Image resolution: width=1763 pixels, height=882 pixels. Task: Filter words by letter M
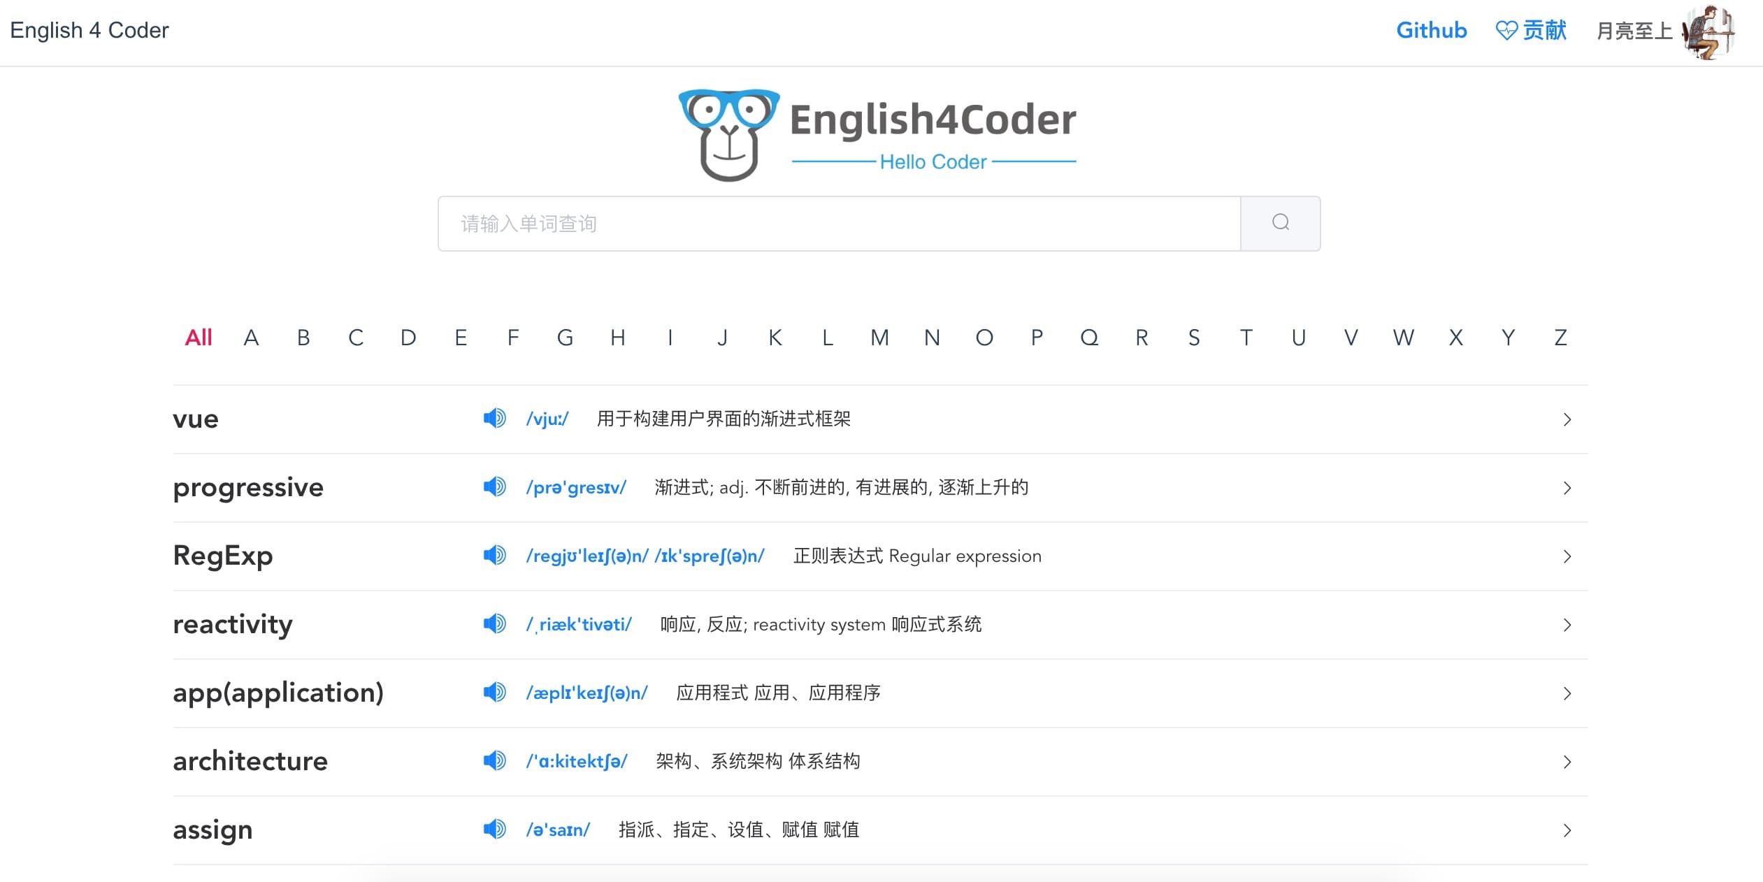tap(879, 337)
